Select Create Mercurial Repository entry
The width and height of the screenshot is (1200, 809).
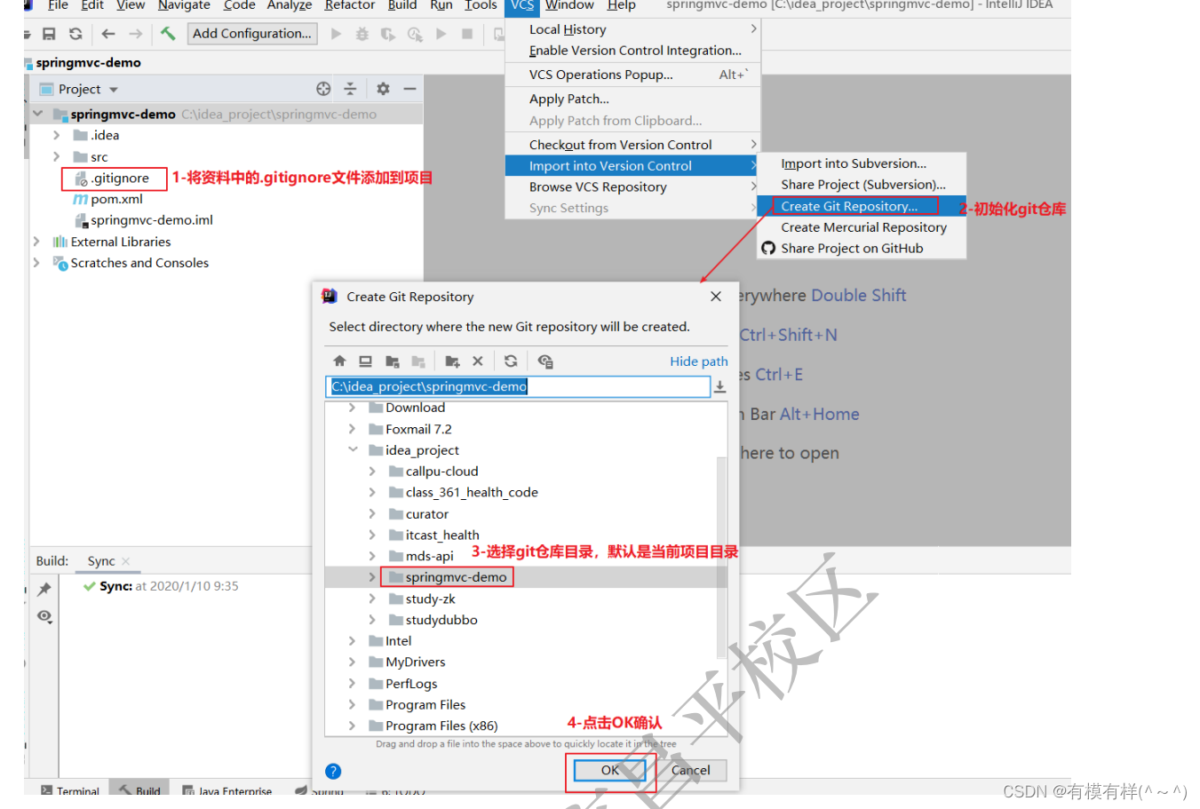tap(861, 227)
